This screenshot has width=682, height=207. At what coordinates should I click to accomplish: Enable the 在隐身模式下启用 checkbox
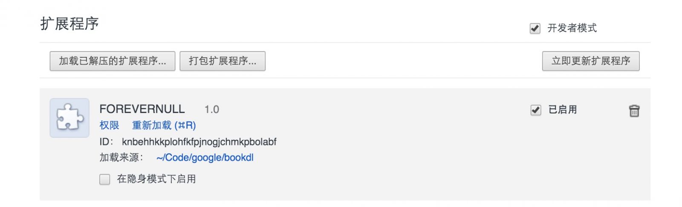tap(105, 179)
